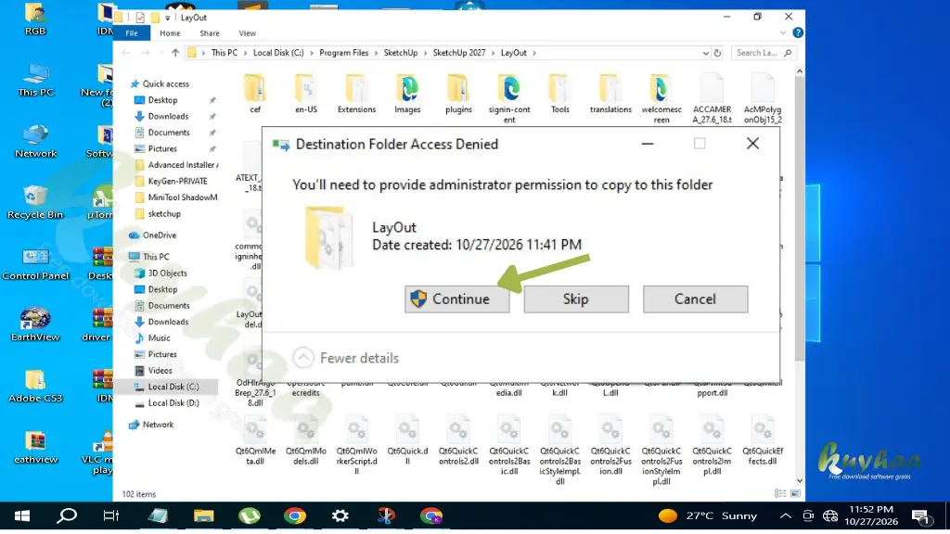Open Explorer help
The height and width of the screenshot is (534, 950).
tap(798, 32)
